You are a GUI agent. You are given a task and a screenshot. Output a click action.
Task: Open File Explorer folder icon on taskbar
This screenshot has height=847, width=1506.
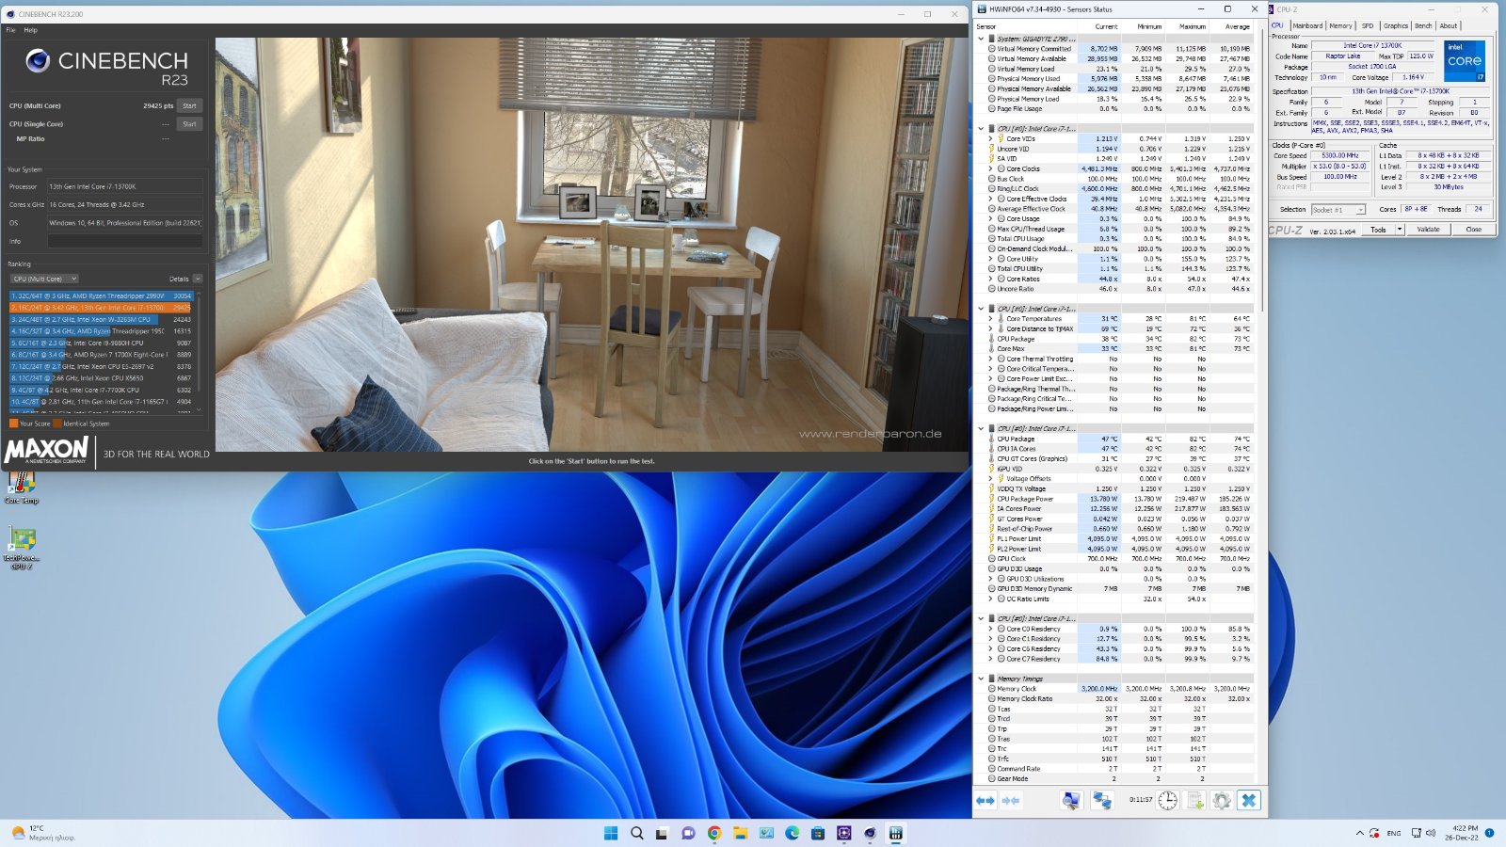[741, 833]
